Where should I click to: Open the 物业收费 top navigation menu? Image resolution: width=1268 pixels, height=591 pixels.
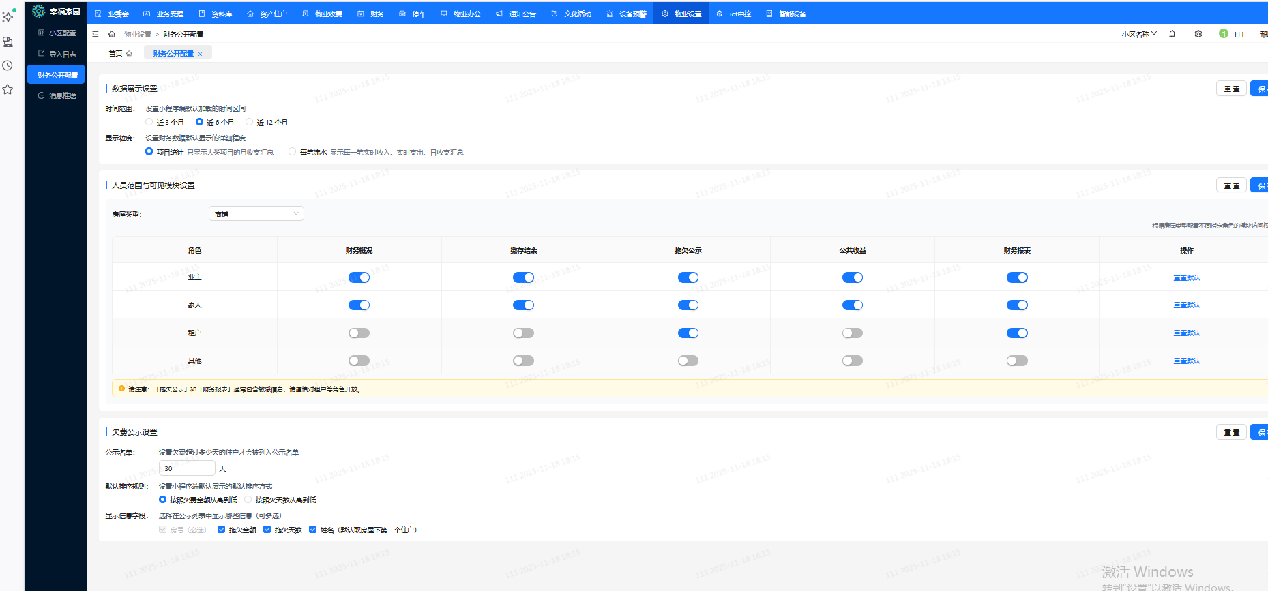click(x=323, y=14)
